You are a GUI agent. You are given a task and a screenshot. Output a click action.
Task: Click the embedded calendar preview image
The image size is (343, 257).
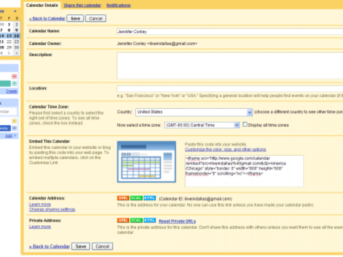coord(146,161)
